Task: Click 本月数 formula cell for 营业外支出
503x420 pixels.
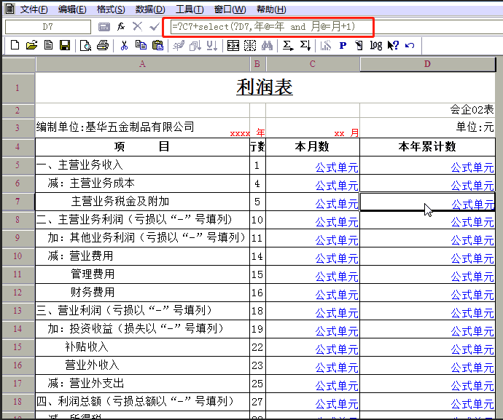Action: pos(313,384)
